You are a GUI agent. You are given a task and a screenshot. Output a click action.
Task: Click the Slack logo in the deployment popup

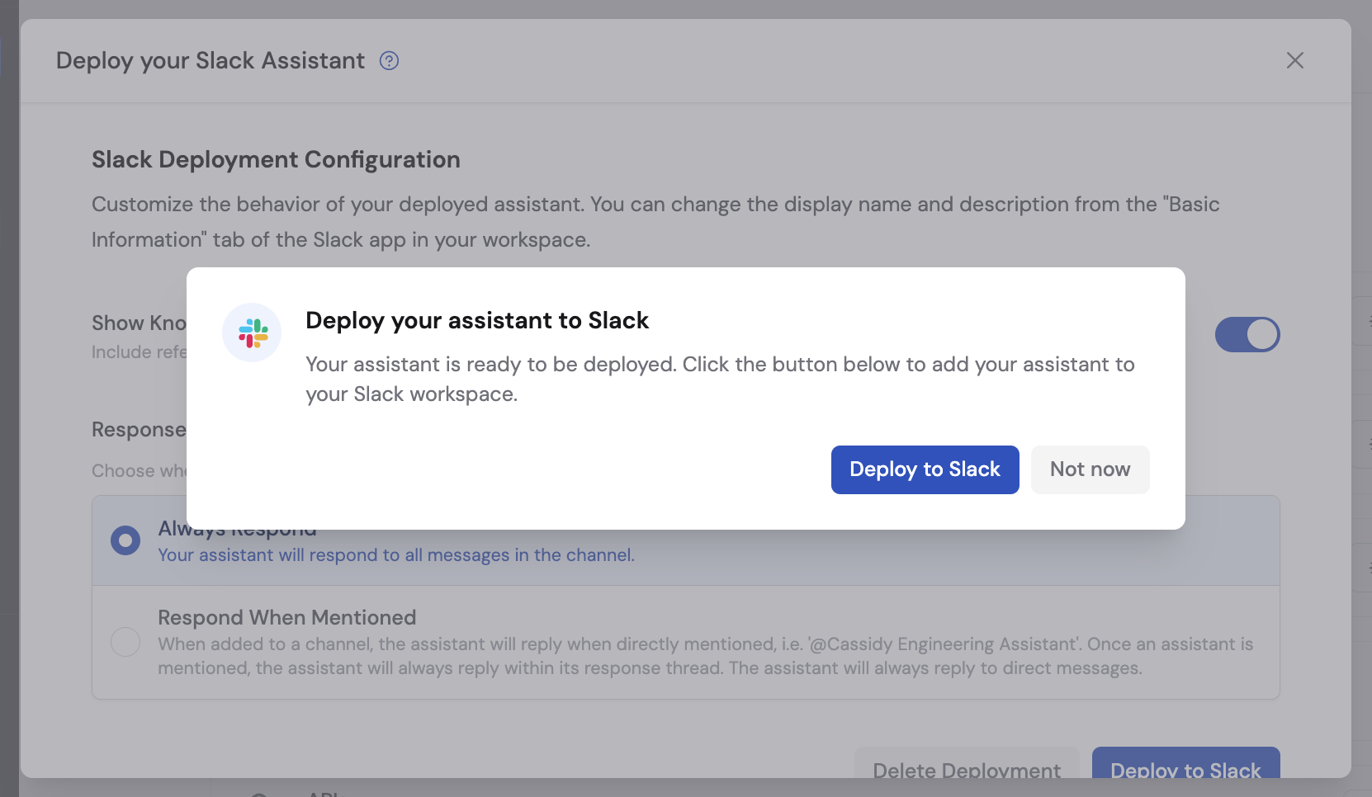point(252,332)
